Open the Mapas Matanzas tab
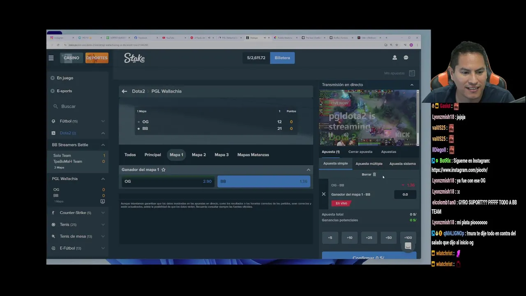This screenshot has width=526, height=296. click(x=253, y=155)
